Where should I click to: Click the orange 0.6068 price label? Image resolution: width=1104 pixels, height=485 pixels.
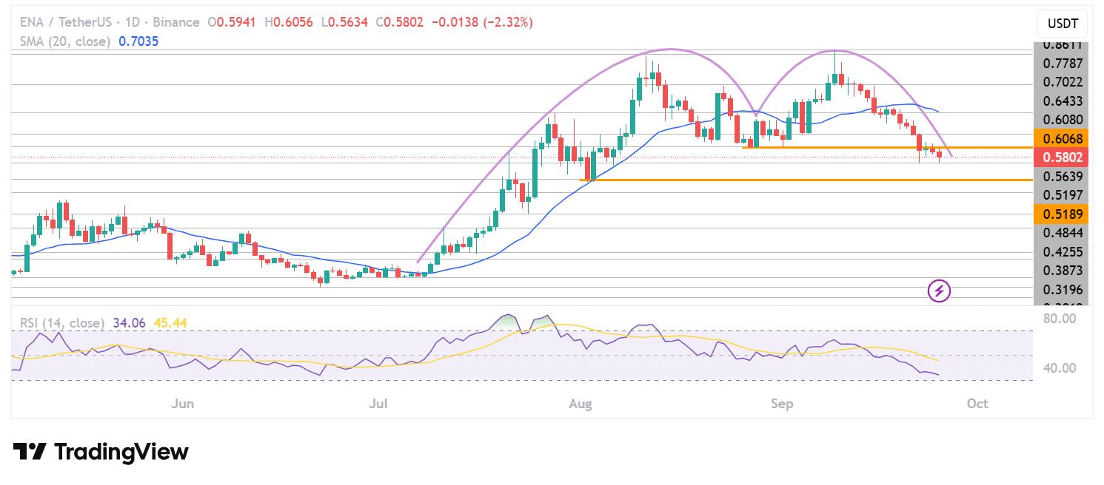tap(1063, 138)
